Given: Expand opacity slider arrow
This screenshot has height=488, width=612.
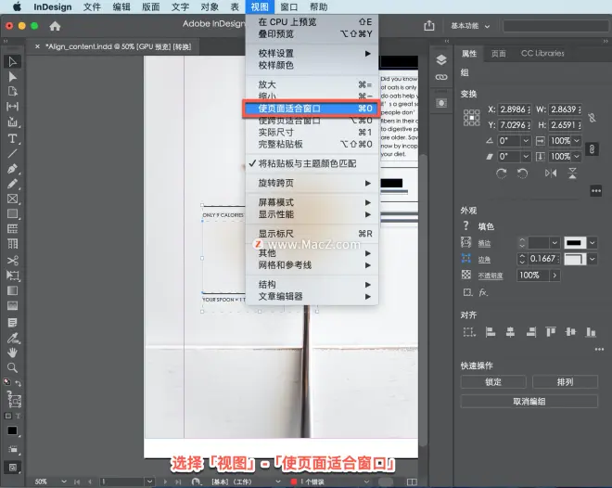Looking at the screenshot, I should click(x=555, y=276).
